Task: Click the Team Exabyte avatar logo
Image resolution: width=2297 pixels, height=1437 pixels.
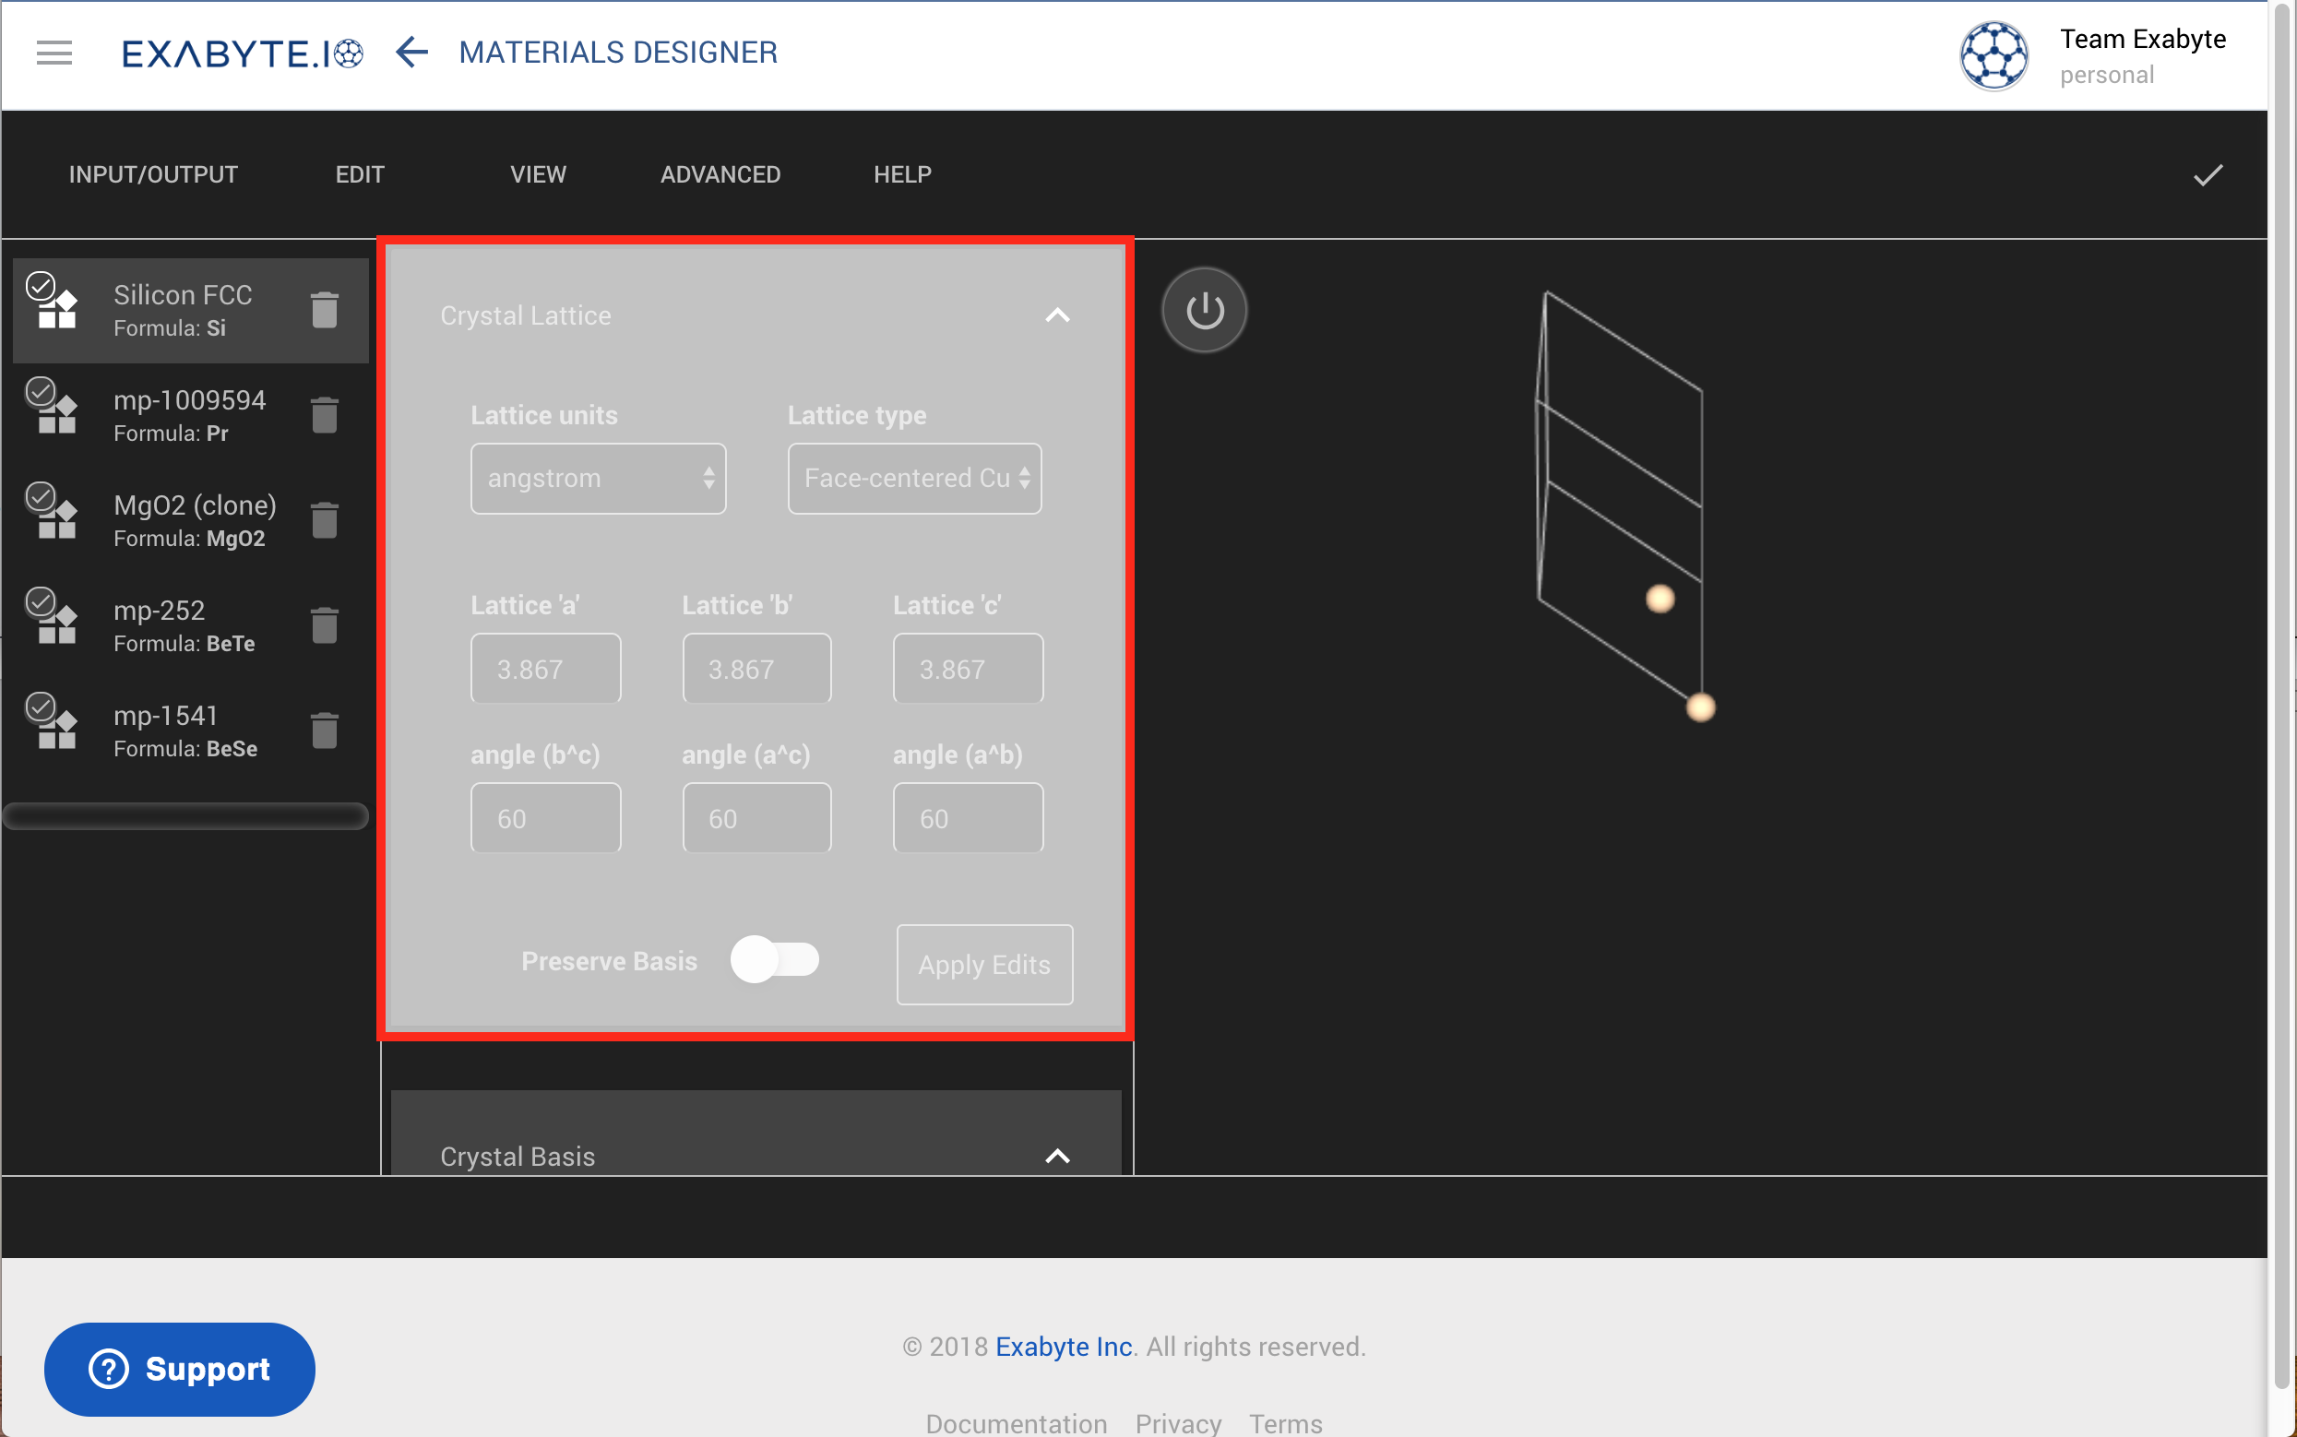Action: click(x=1994, y=55)
